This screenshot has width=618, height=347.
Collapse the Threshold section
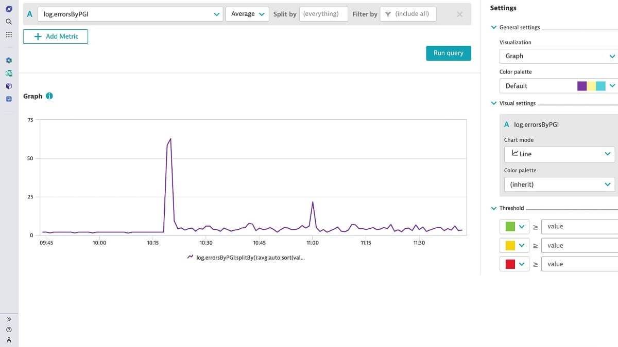coord(494,208)
